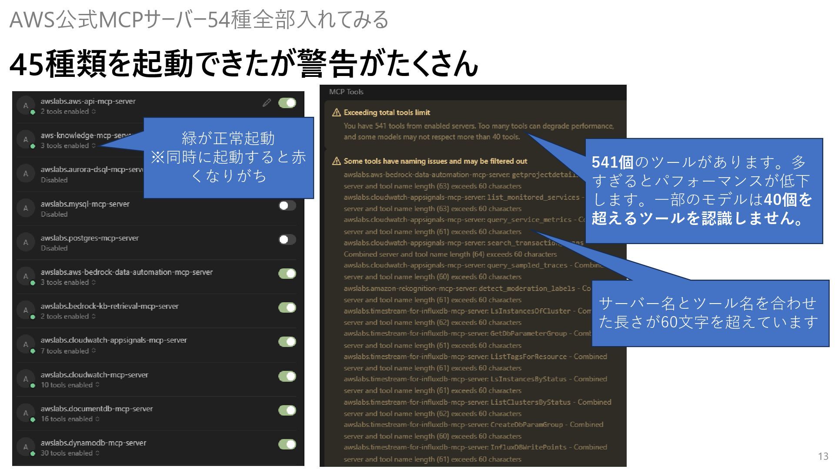Expand 7 tools enabled under cloudwatch-appsignals server

tap(68, 351)
